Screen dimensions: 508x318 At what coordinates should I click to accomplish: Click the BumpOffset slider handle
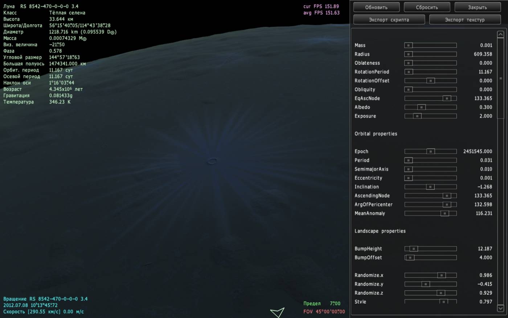pyautogui.click(x=410, y=258)
